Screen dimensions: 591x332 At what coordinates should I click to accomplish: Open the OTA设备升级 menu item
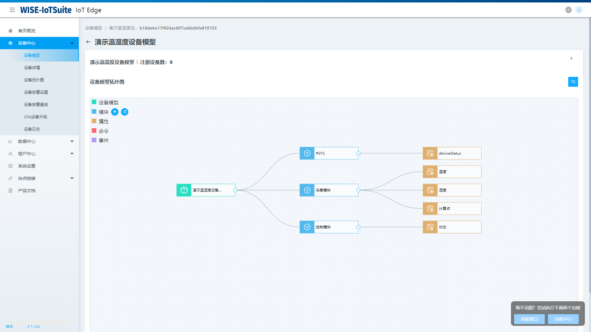coord(36,117)
